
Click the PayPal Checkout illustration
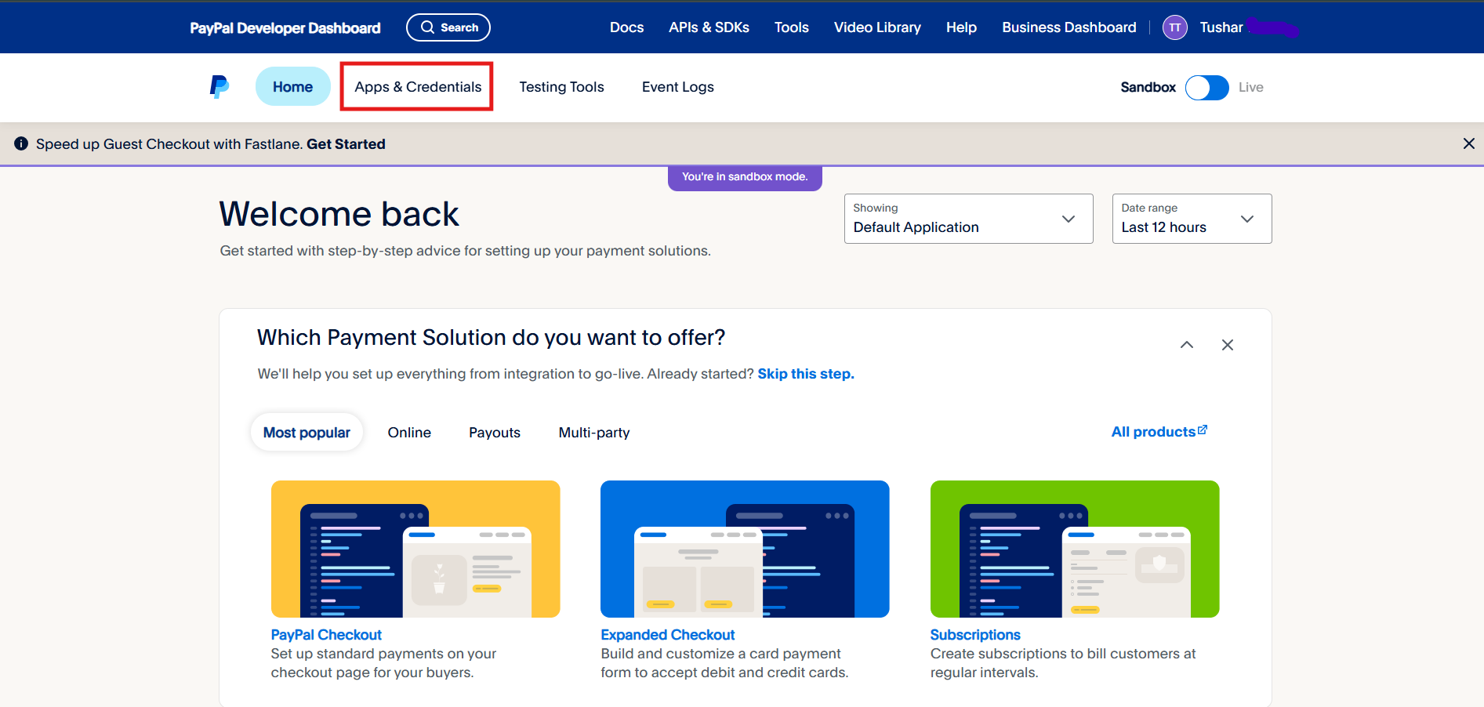415,549
